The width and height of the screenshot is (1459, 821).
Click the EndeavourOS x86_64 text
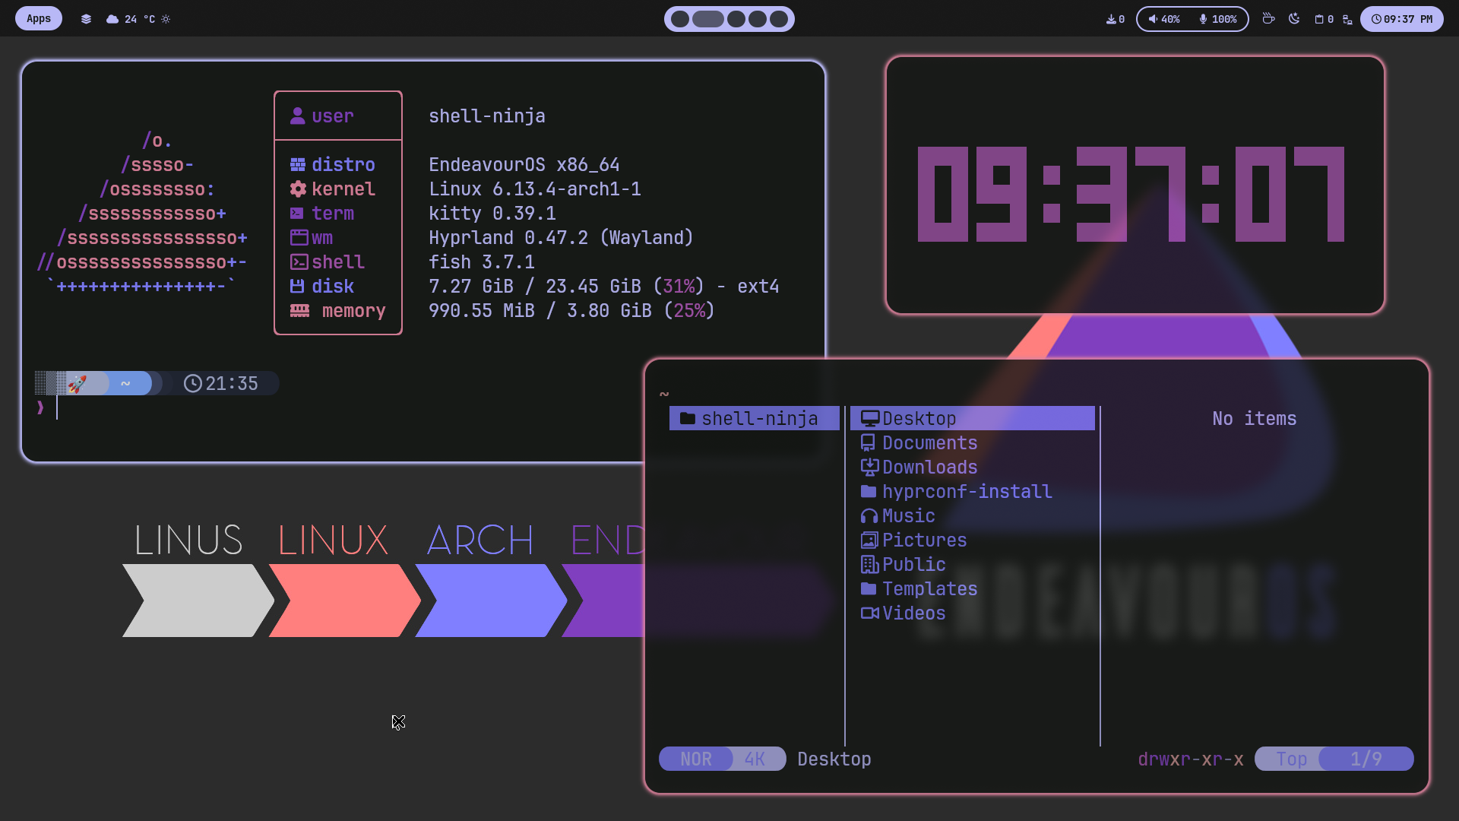click(524, 165)
